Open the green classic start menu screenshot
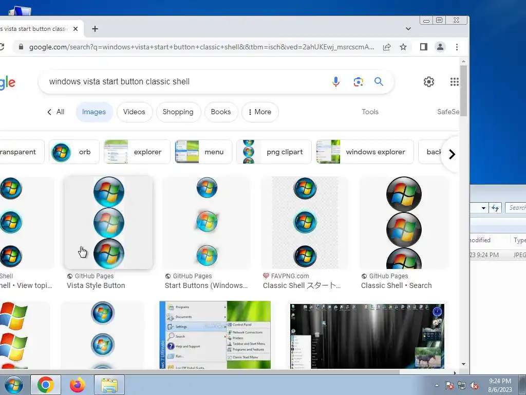Viewport: 526px width, 395px height. point(215,335)
